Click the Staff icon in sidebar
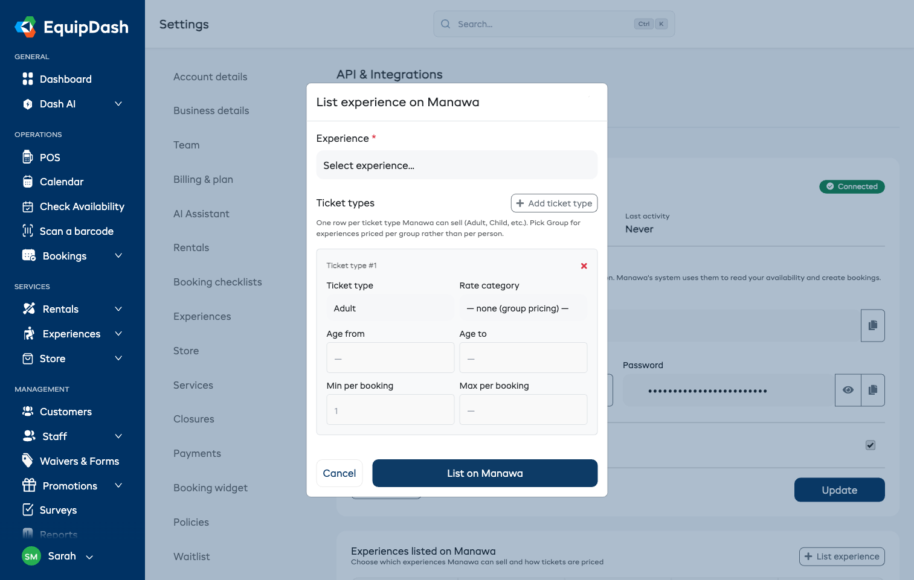Viewport: 914px width, 580px height. coord(29,436)
